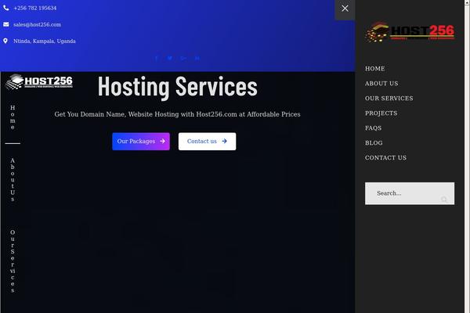This screenshot has height=313, width=470.
Task: Open CONTACT US in the side menu
Action: pyautogui.click(x=385, y=157)
